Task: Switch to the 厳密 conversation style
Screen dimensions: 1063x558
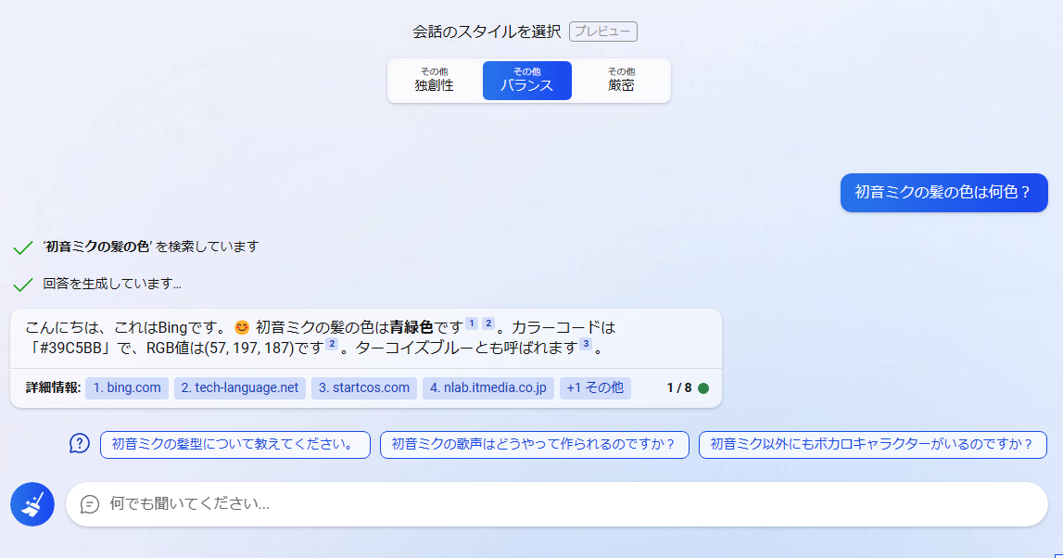Action: pos(619,81)
